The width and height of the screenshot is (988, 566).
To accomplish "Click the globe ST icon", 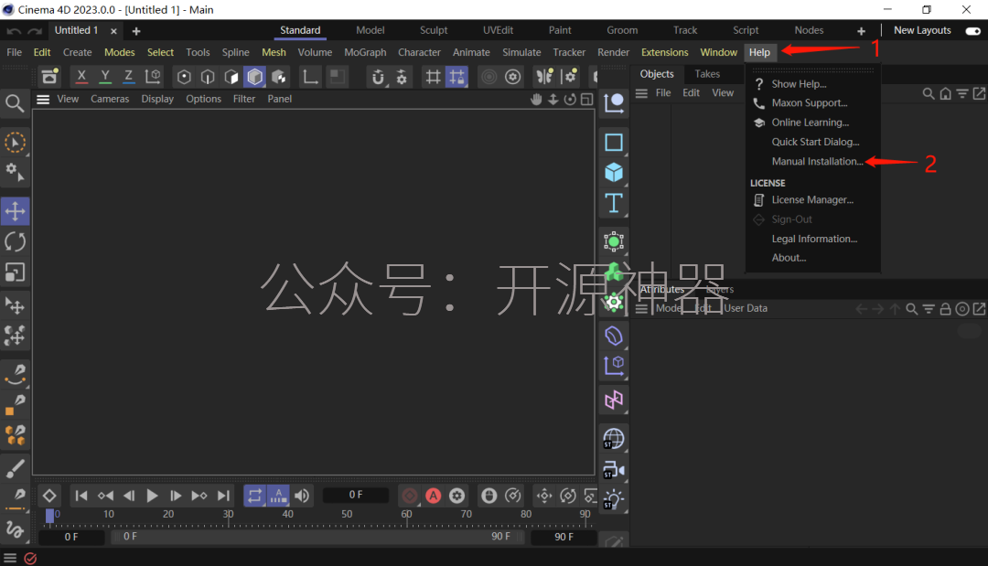I will pyautogui.click(x=614, y=439).
